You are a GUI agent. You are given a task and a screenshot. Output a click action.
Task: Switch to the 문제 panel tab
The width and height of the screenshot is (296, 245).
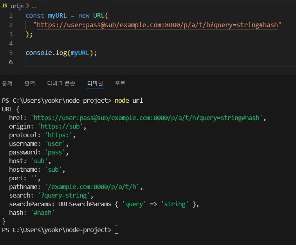point(7,83)
